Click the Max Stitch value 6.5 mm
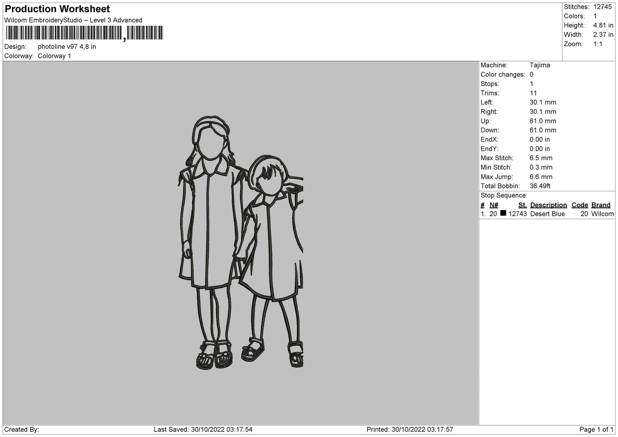This screenshot has width=618, height=437. 541,158
